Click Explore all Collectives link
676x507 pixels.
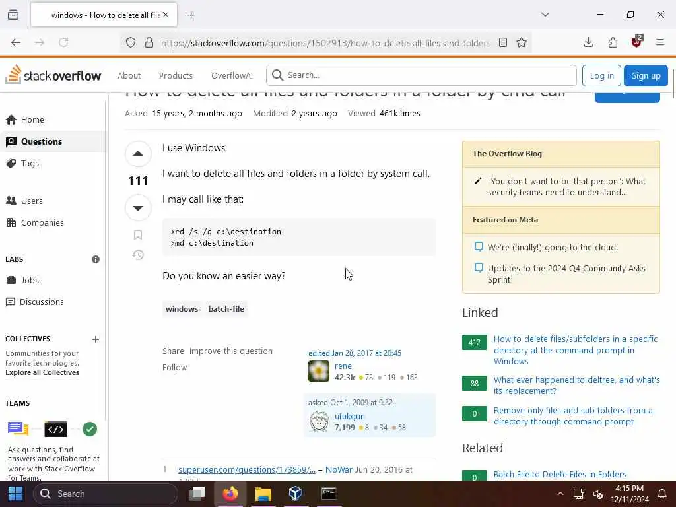pyautogui.click(x=42, y=372)
